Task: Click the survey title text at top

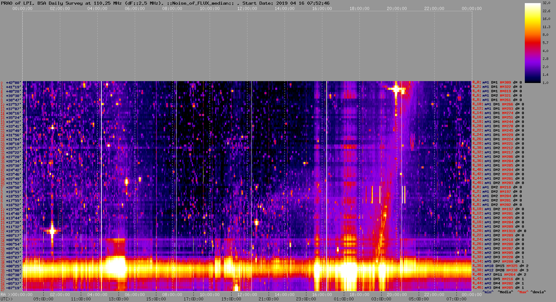Action: pos(165,3)
